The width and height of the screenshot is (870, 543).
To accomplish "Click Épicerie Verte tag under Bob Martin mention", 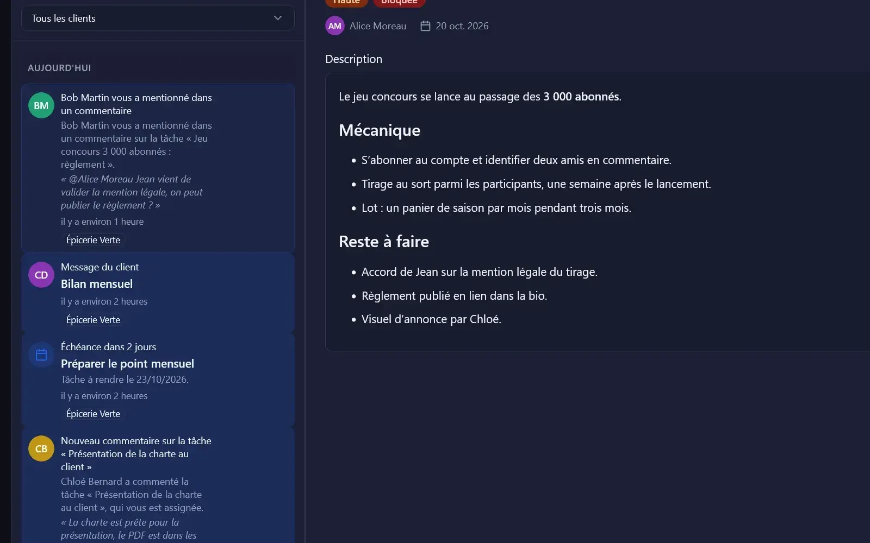I will 93,240.
